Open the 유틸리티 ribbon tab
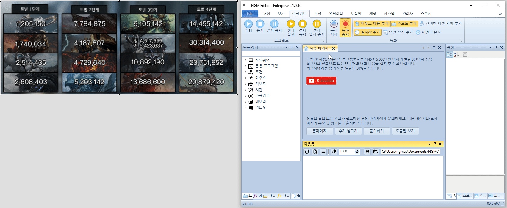This screenshot has height=208, width=507. coord(336,14)
